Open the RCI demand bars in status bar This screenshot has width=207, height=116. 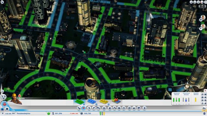point(102,113)
